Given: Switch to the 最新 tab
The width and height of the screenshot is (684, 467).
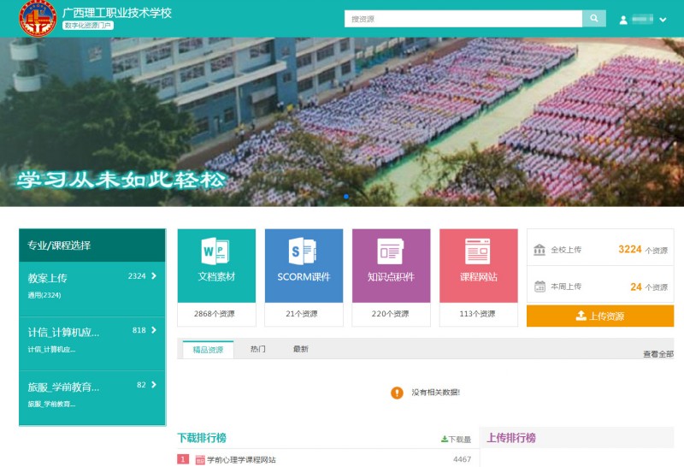Looking at the screenshot, I should pyautogui.click(x=301, y=349).
